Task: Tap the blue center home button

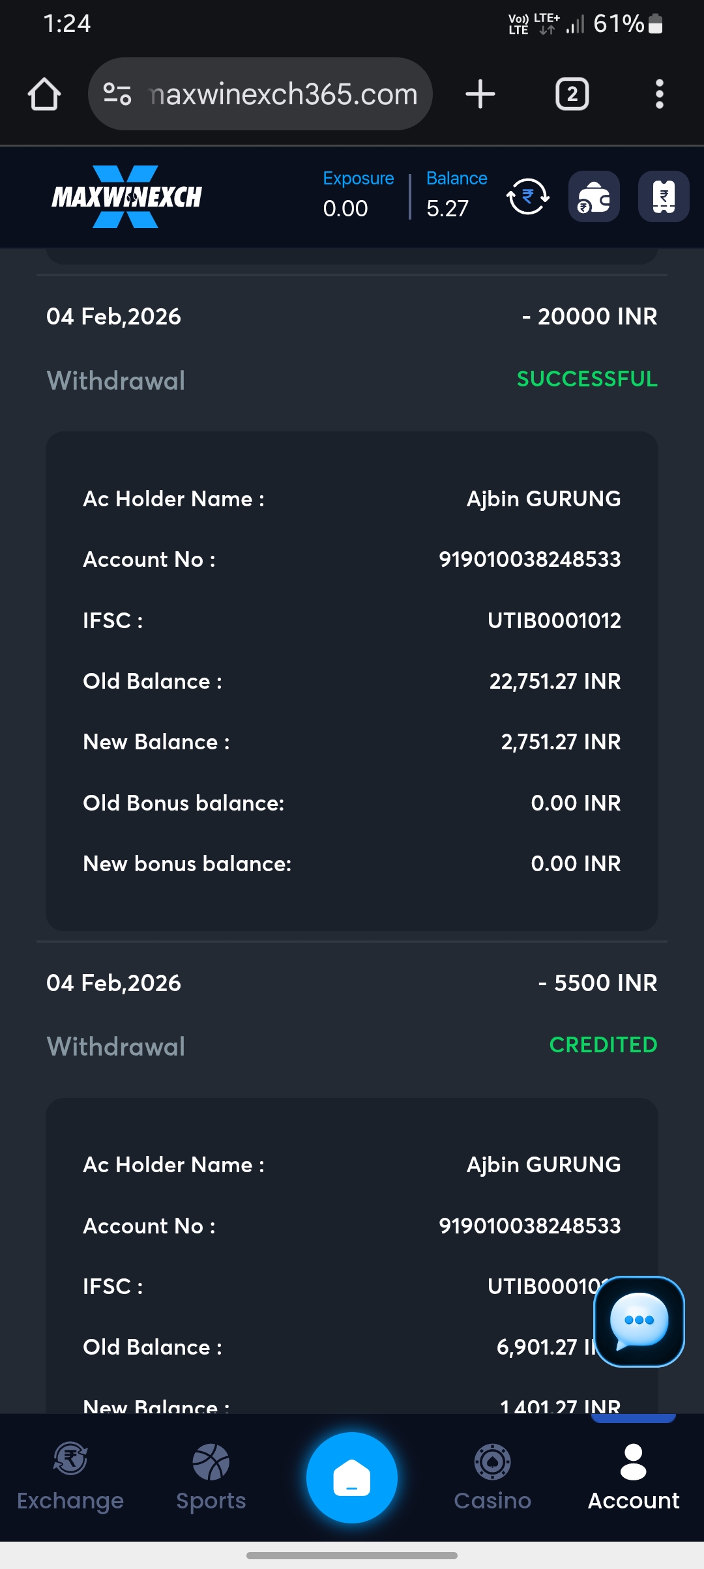Action: click(x=352, y=1478)
